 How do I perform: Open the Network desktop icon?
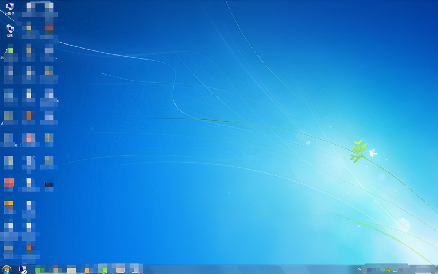[x=10, y=31]
